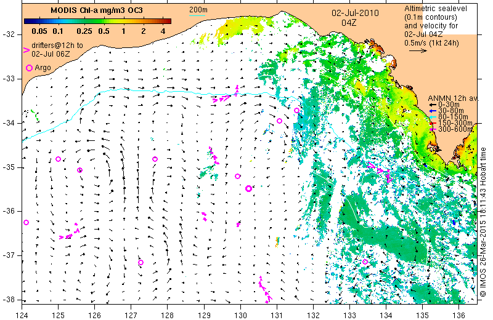Click the bold Argo circle near 130.2E 35.5S
This screenshot has width=493, height=320.
click(x=248, y=188)
